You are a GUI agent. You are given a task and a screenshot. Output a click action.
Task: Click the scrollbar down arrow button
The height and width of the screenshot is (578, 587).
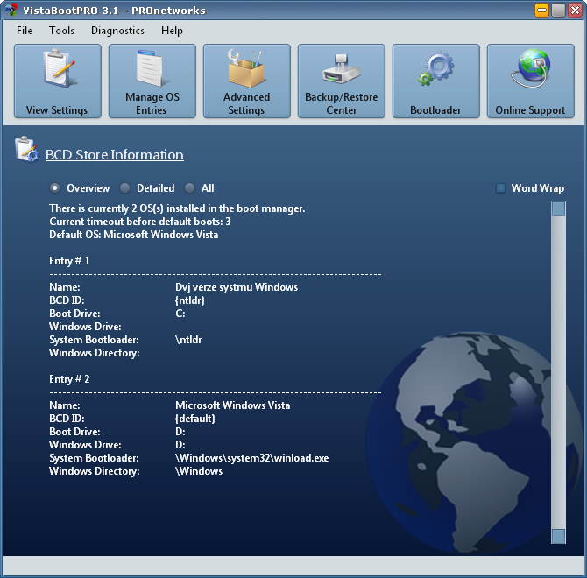[558, 536]
